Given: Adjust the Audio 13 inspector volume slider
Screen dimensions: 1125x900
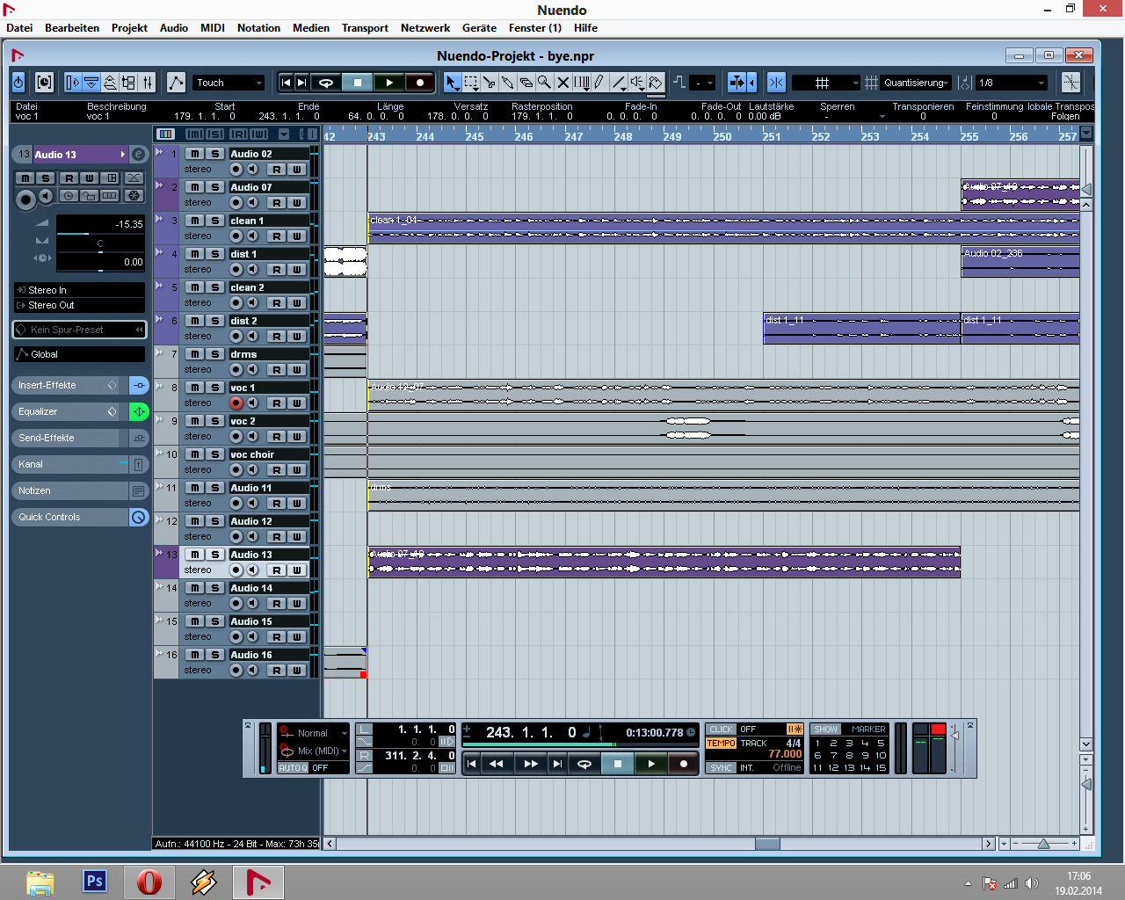Looking at the screenshot, I should [100, 234].
